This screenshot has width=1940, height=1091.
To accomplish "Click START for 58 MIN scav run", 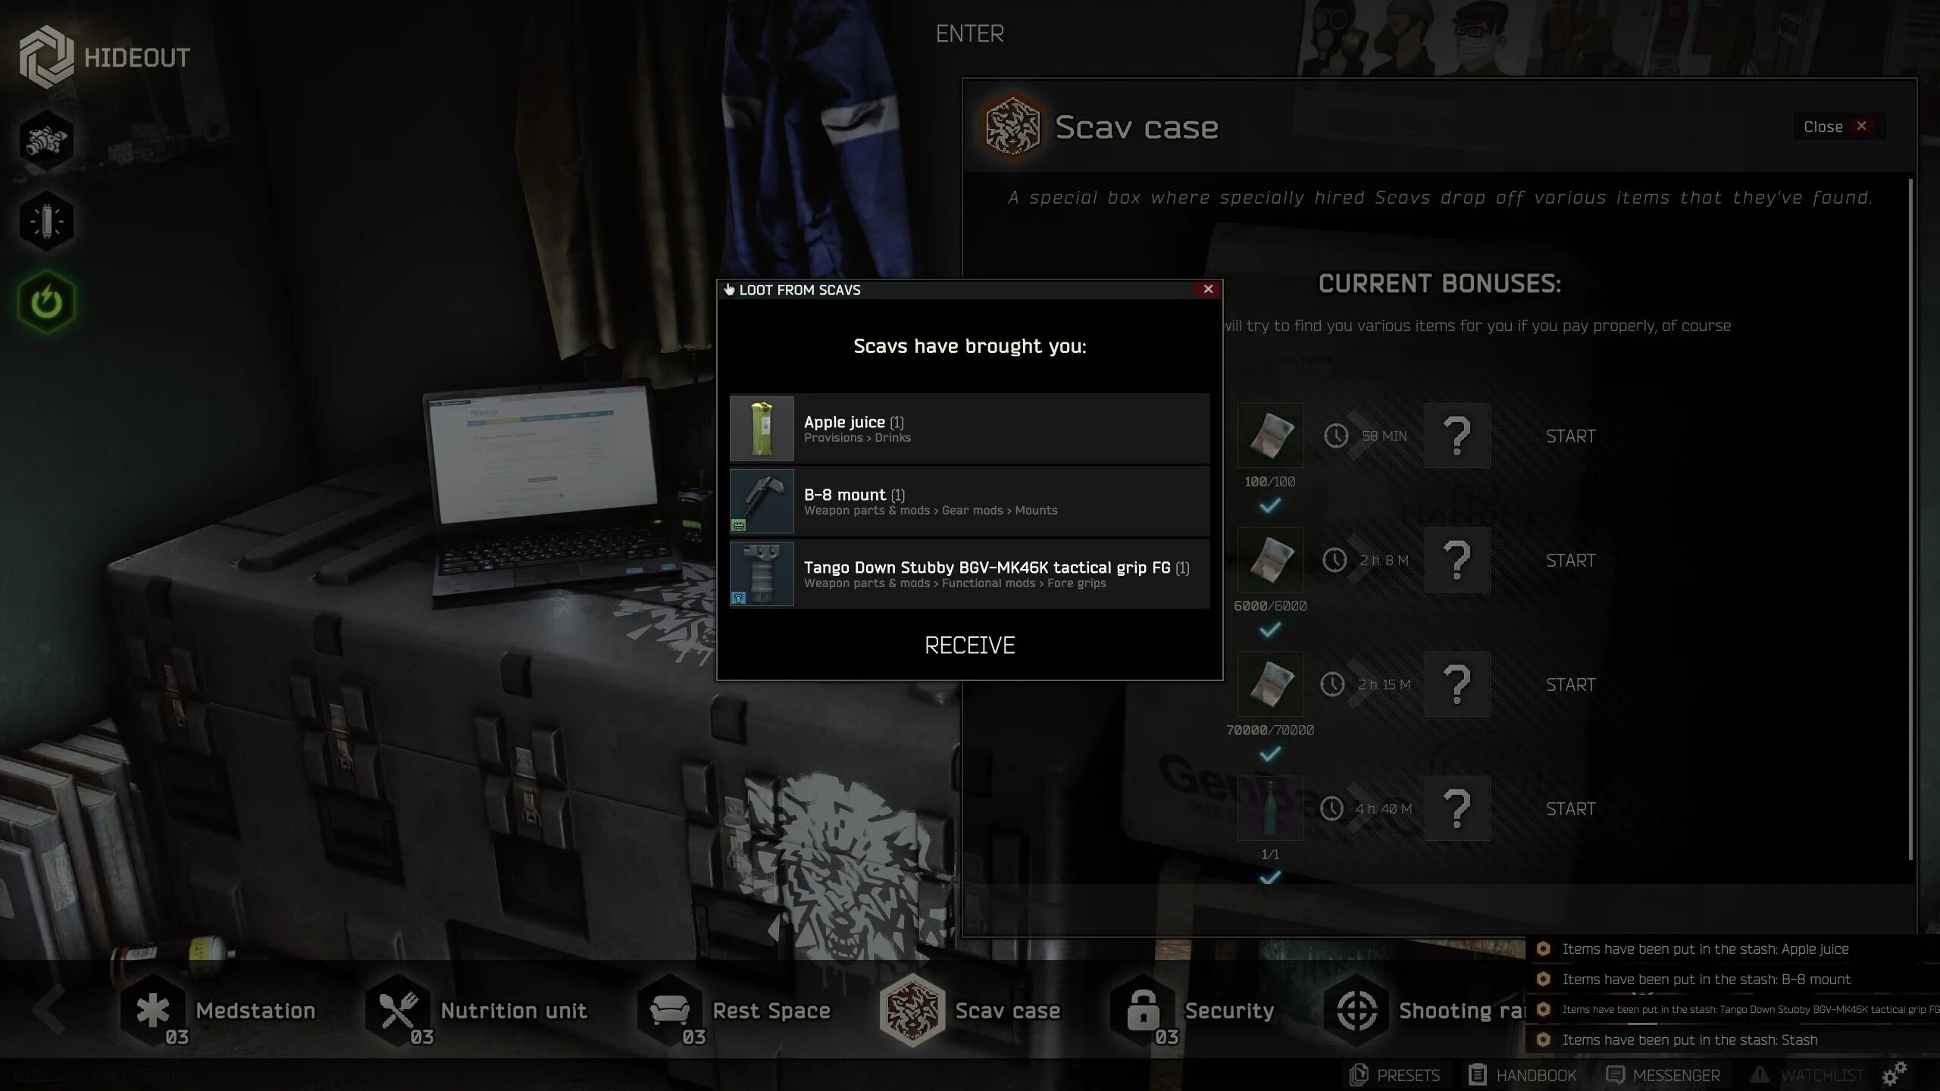I will coord(1571,436).
